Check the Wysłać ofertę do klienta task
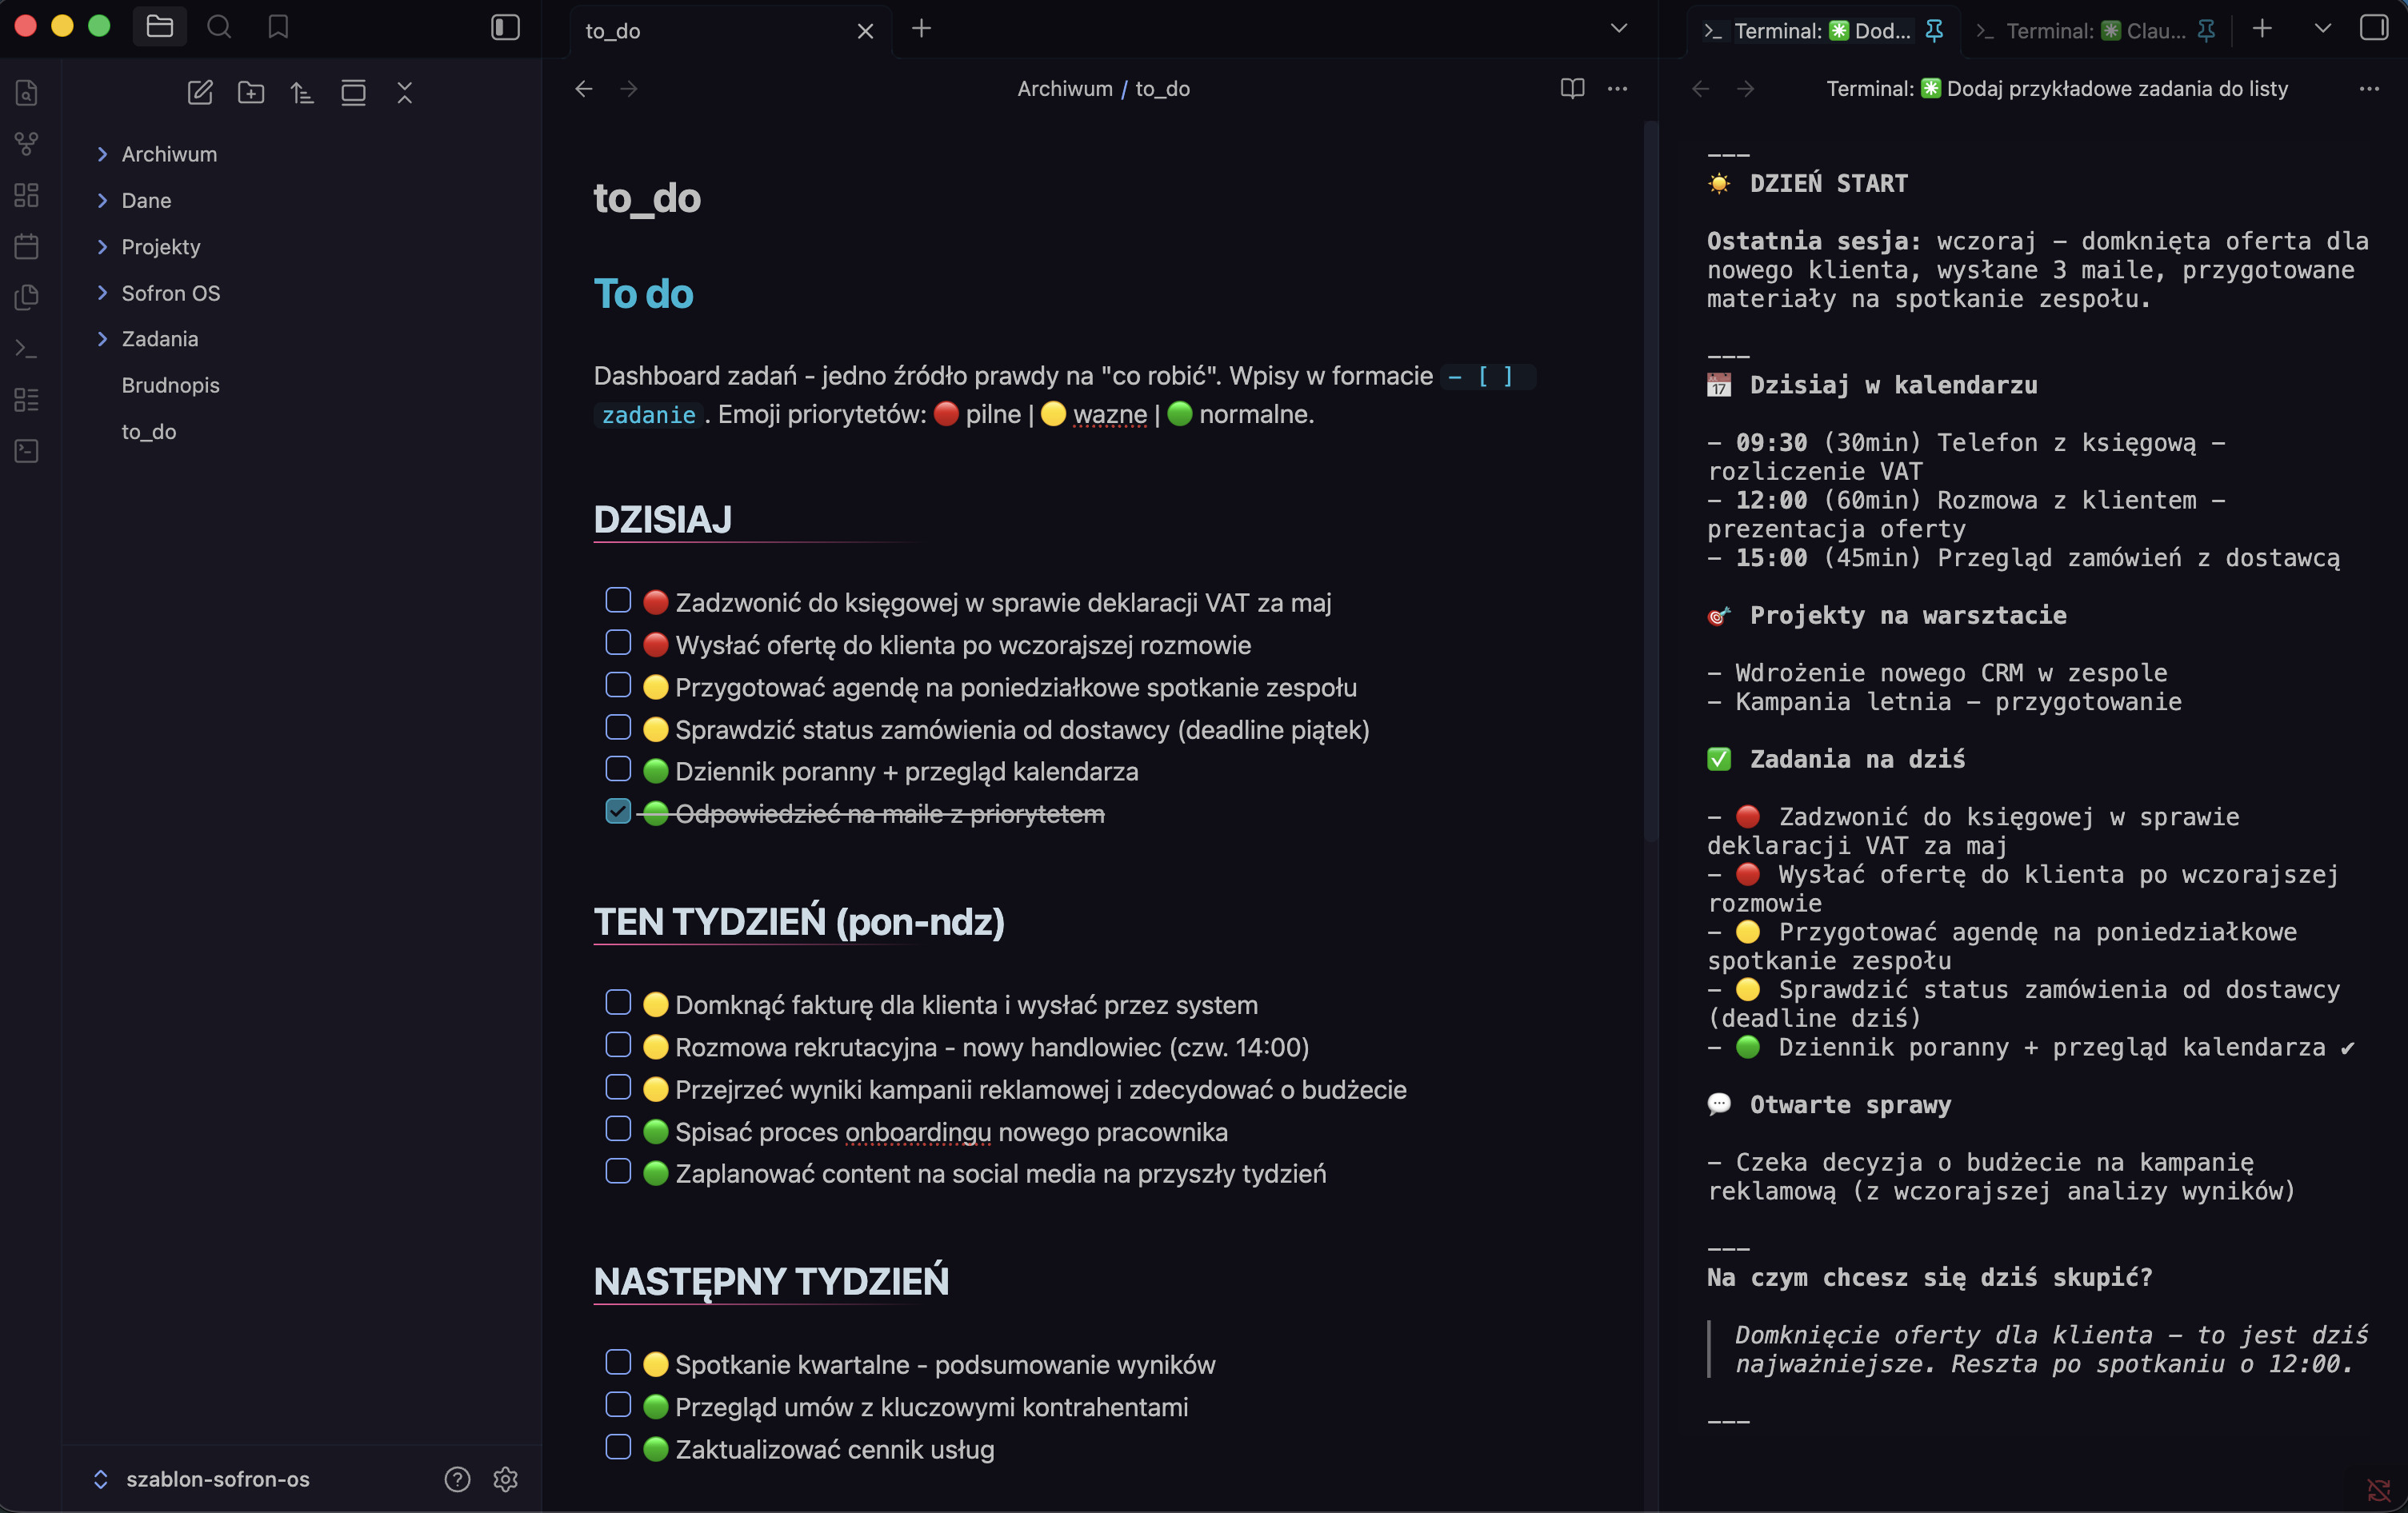 [618, 643]
